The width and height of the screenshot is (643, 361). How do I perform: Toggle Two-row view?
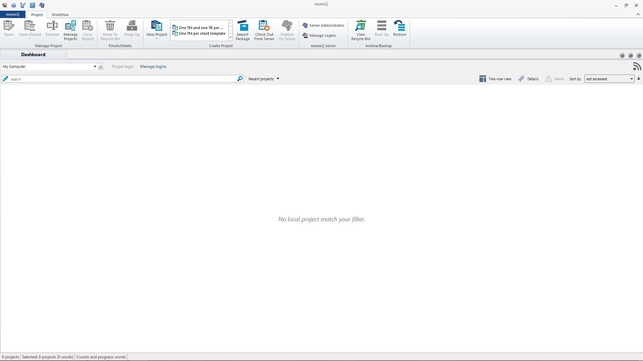pyautogui.click(x=495, y=79)
